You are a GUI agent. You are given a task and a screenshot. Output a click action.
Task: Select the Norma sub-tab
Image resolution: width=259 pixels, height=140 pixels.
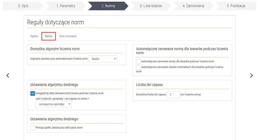tap(49, 36)
